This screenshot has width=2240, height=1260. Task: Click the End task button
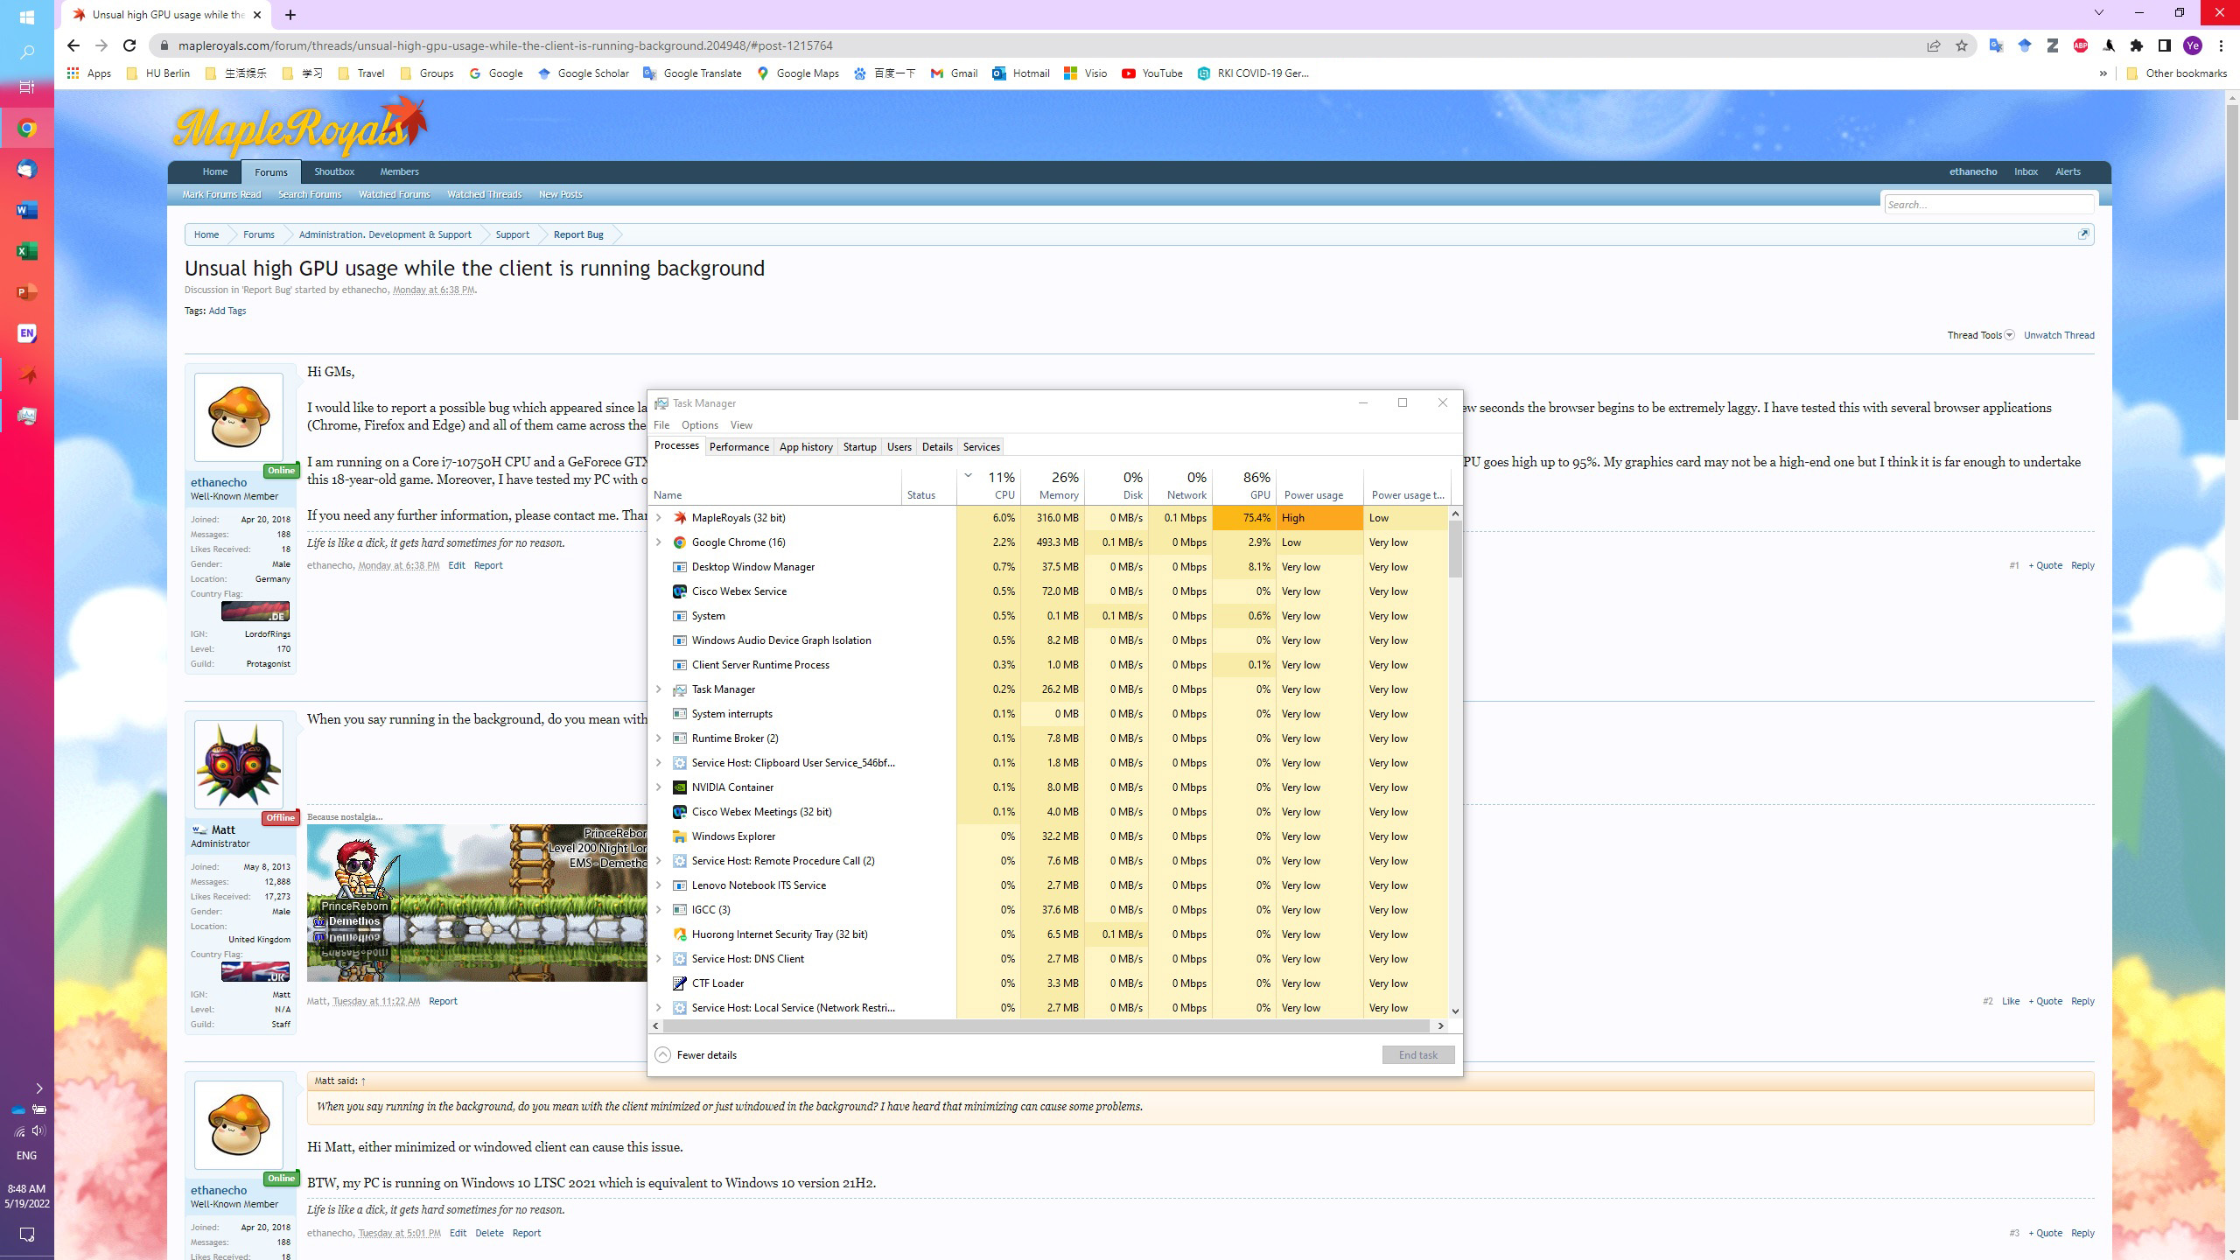click(1417, 1055)
